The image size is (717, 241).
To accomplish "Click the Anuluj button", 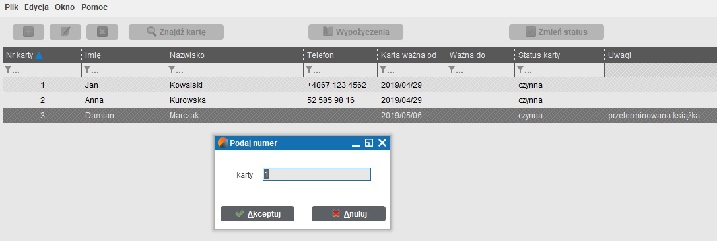I will point(349,213).
